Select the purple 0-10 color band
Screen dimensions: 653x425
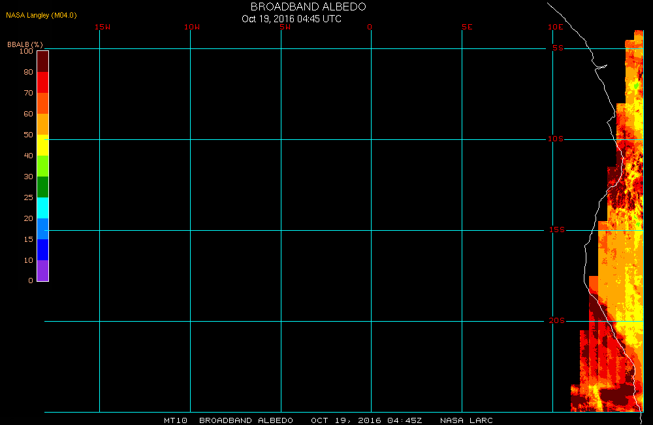click(43, 271)
